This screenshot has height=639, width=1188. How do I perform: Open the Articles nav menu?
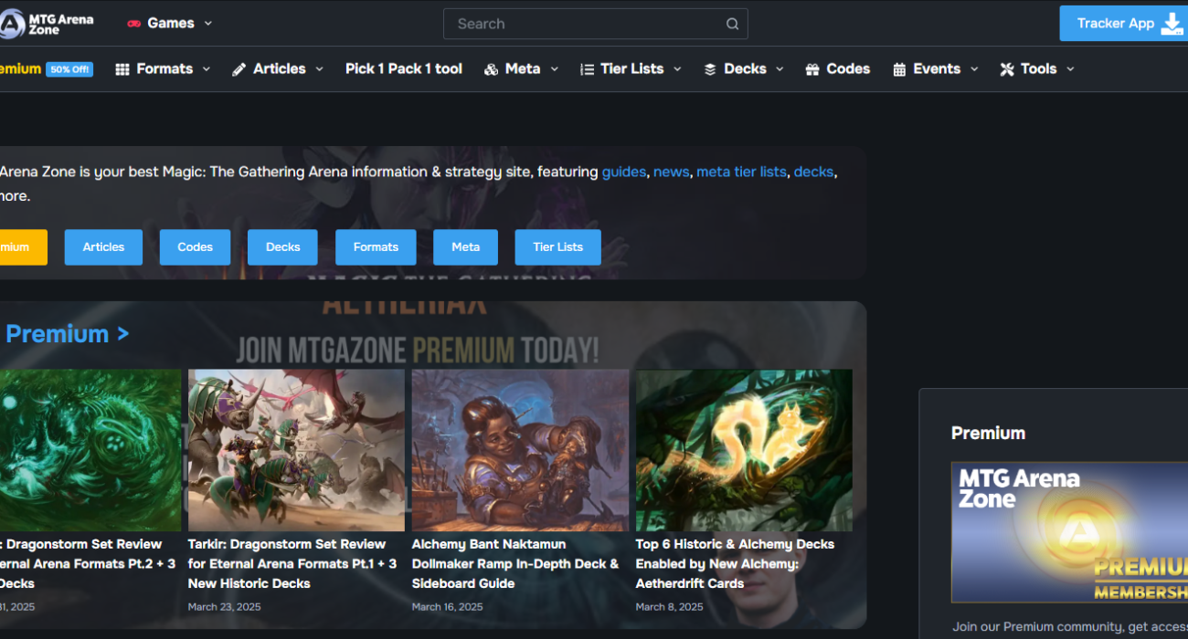point(280,69)
